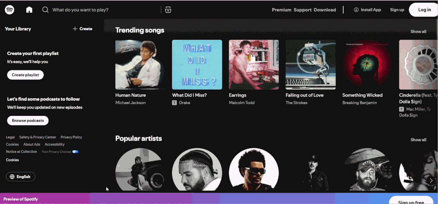Click Your Privacy Choices link text
The image size is (438, 204).
point(56,152)
